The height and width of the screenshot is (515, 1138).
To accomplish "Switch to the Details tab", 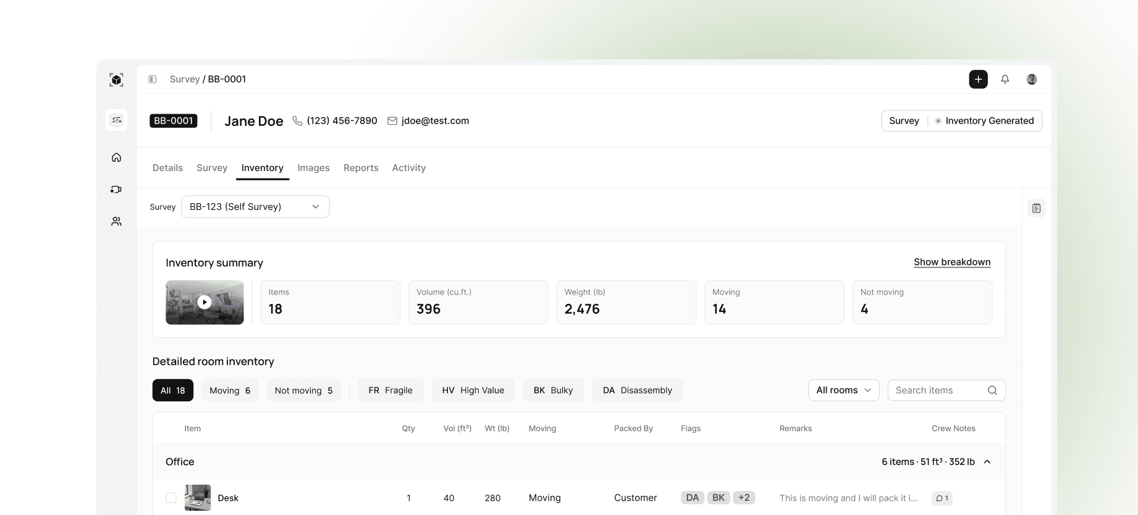I will coord(167,168).
